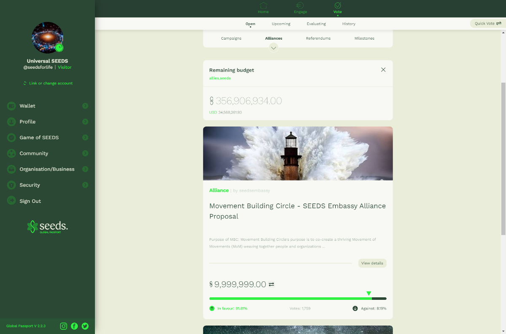Click the Global Passport V 2.2.3 text
The image size is (506, 334).
click(26, 326)
